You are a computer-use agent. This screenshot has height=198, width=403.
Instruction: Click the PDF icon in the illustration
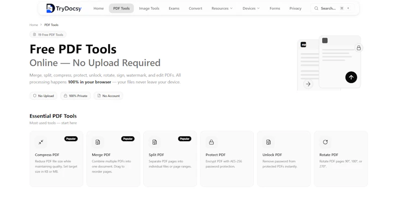pyautogui.click(x=303, y=45)
